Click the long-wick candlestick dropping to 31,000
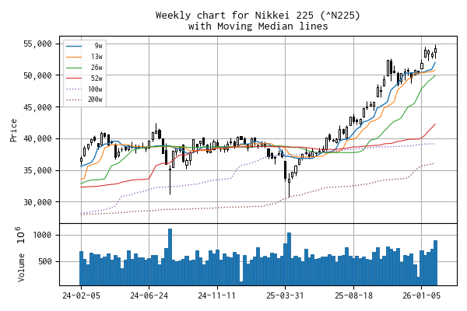The height and width of the screenshot is (311, 467). [x=170, y=178]
